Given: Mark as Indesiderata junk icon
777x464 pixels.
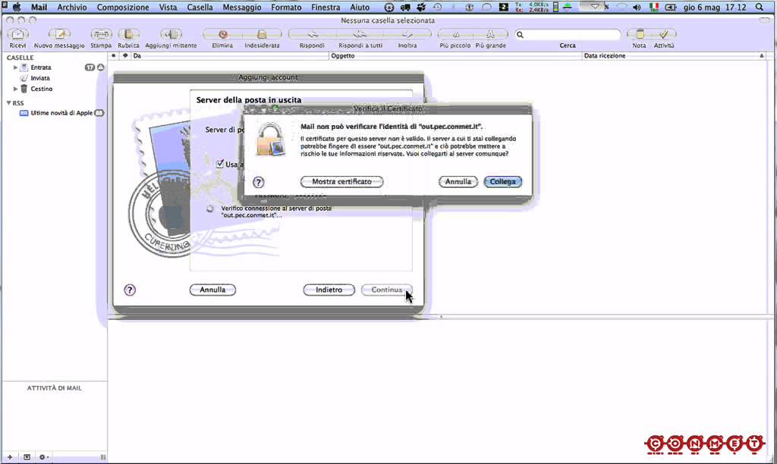Looking at the screenshot, I should click(x=262, y=34).
